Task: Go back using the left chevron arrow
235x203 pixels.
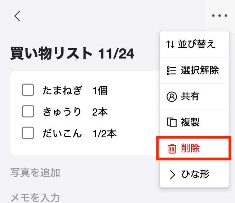Action: tap(17, 16)
